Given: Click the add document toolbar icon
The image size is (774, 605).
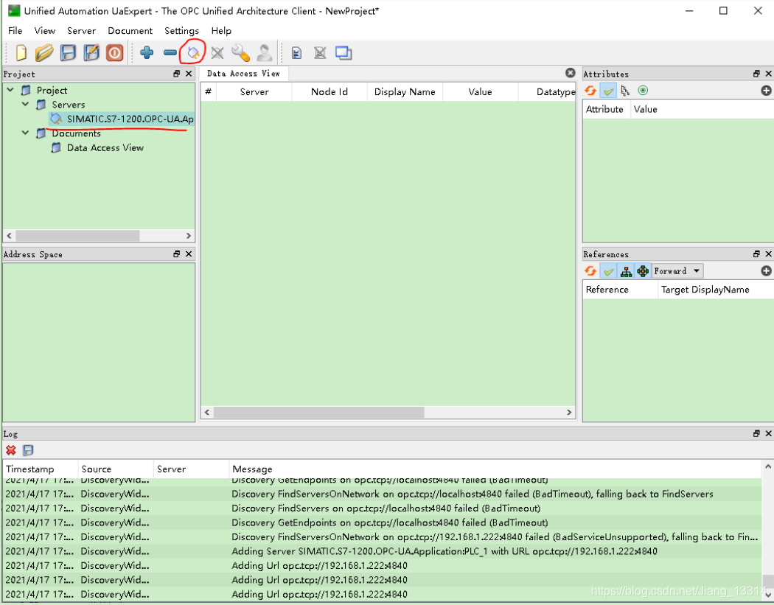Looking at the screenshot, I should (296, 53).
